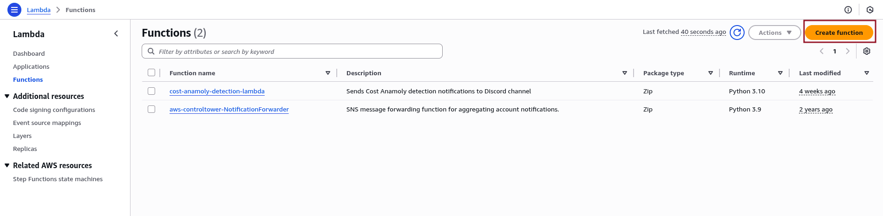Collapse the Additional resources section
The image size is (883, 216).
click(x=7, y=96)
